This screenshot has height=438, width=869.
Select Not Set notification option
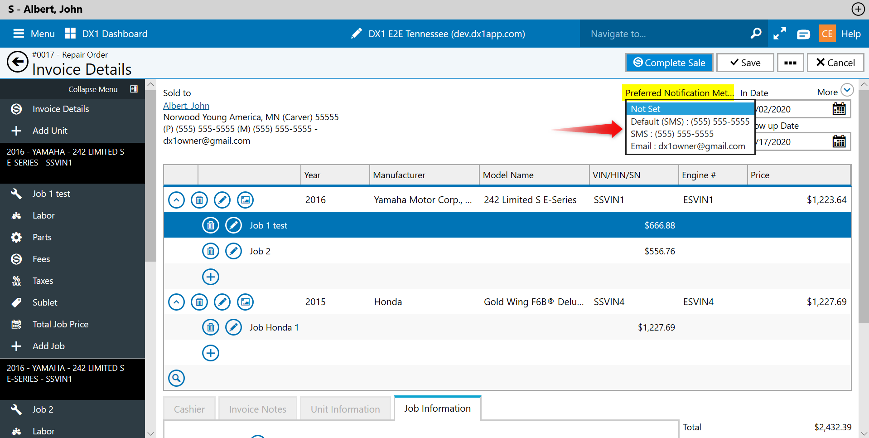[690, 109]
